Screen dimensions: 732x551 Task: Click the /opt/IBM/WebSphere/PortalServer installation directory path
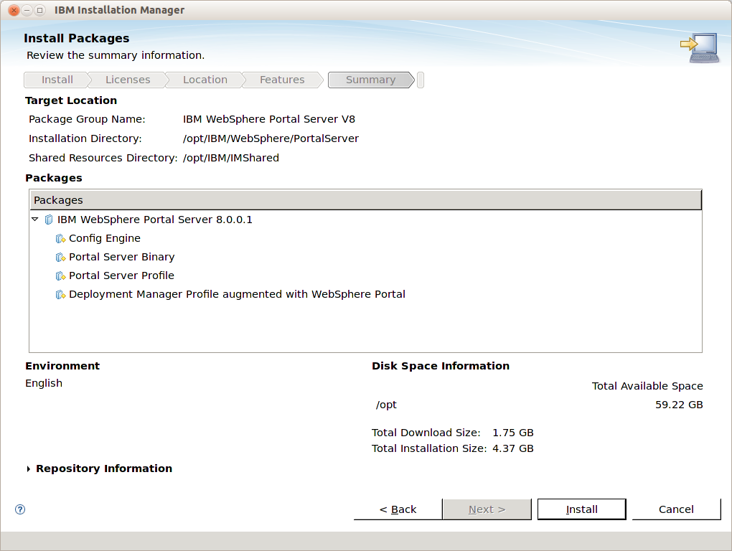271,138
